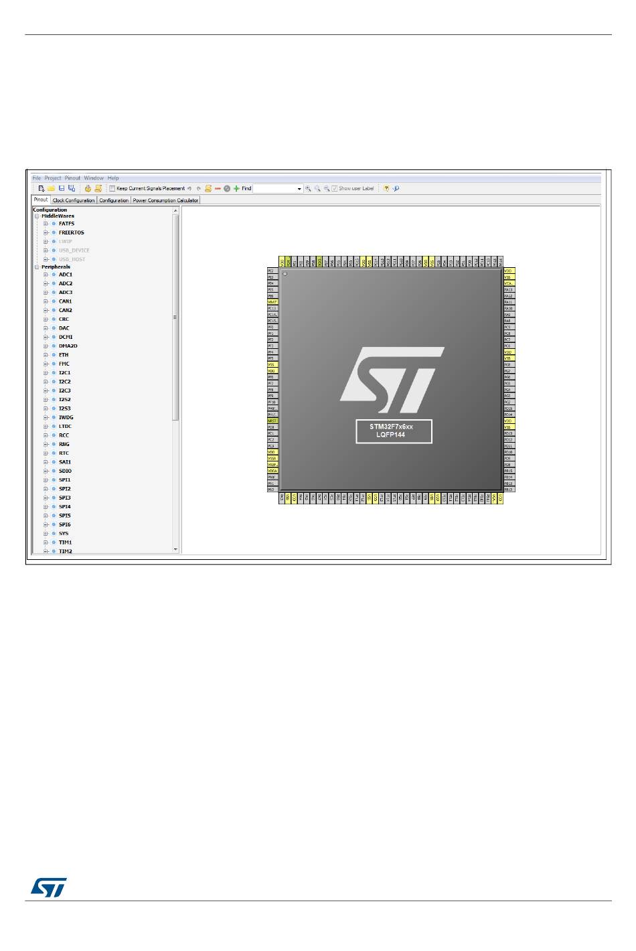636x951 pixels.
Task: Open the Project menu
Action: [x=53, y=178]
